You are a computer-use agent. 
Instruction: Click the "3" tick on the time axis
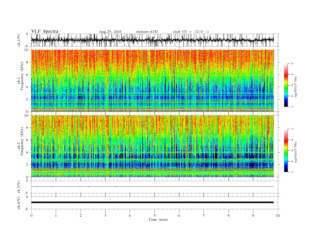click(105, 216)
